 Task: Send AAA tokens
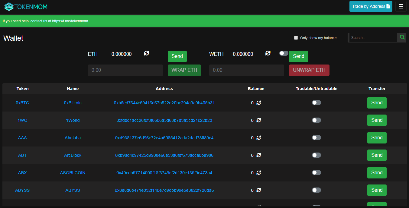pos(377,138)
